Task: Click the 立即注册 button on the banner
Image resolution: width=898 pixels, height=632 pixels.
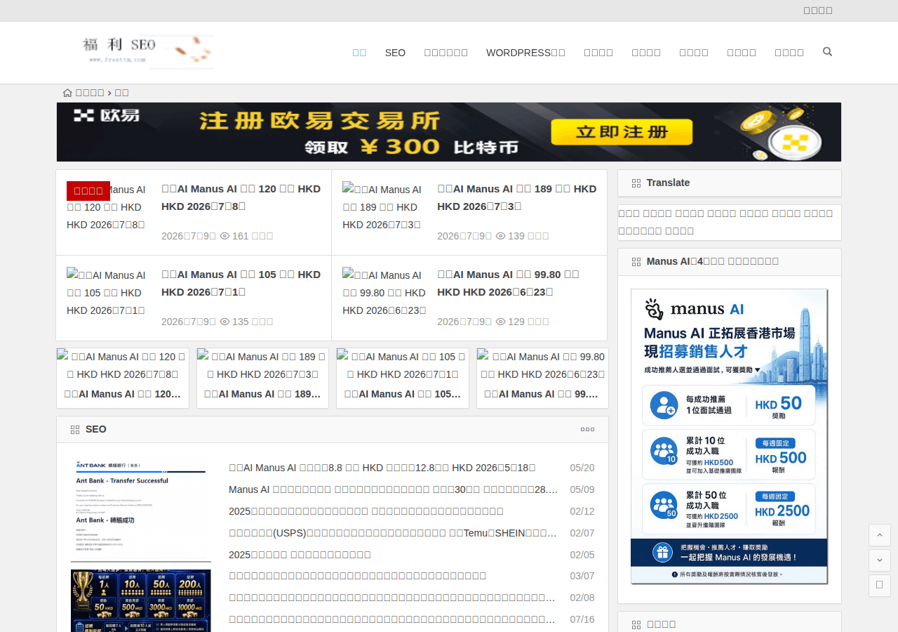Action: (622, 132)
